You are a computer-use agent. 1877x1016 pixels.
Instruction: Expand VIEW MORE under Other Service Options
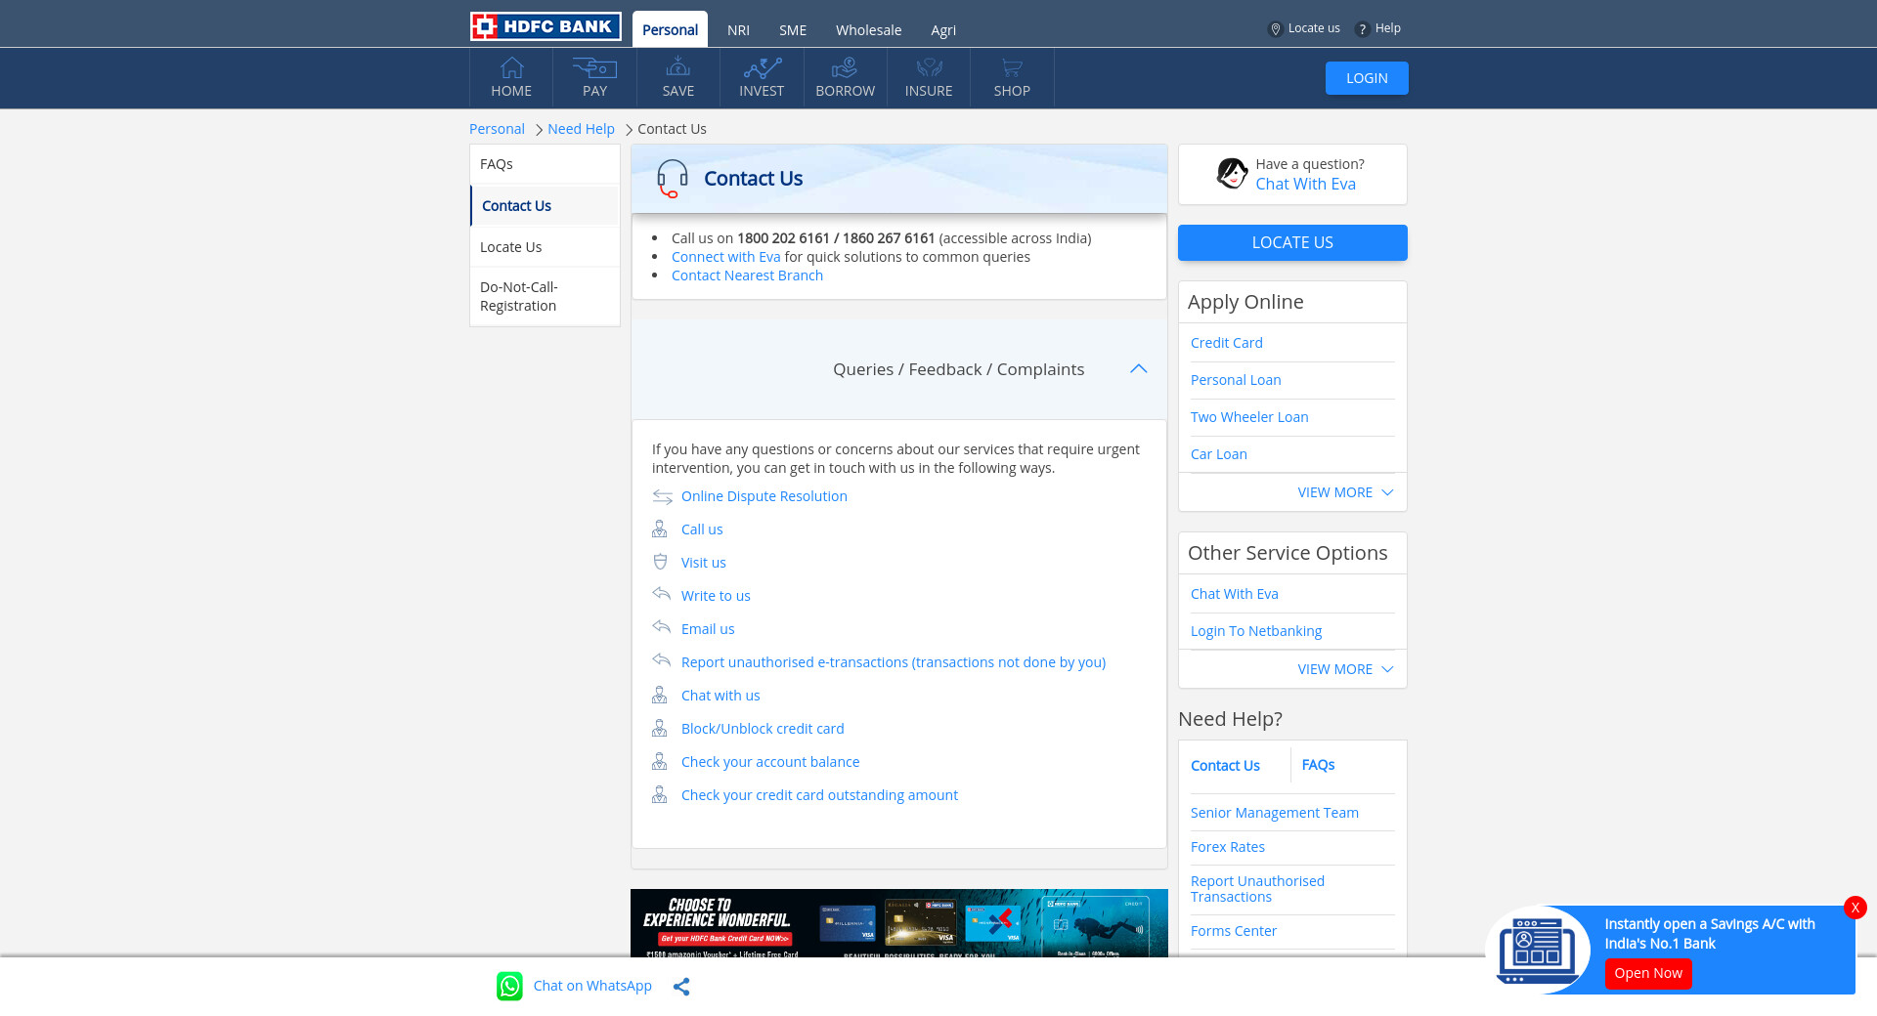click(1344, 669)
